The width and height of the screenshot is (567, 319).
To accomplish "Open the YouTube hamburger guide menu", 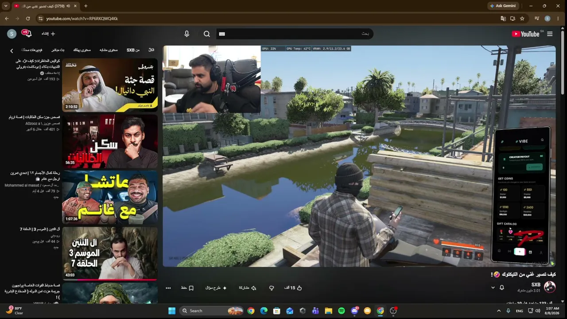I will tap(550, 34).
